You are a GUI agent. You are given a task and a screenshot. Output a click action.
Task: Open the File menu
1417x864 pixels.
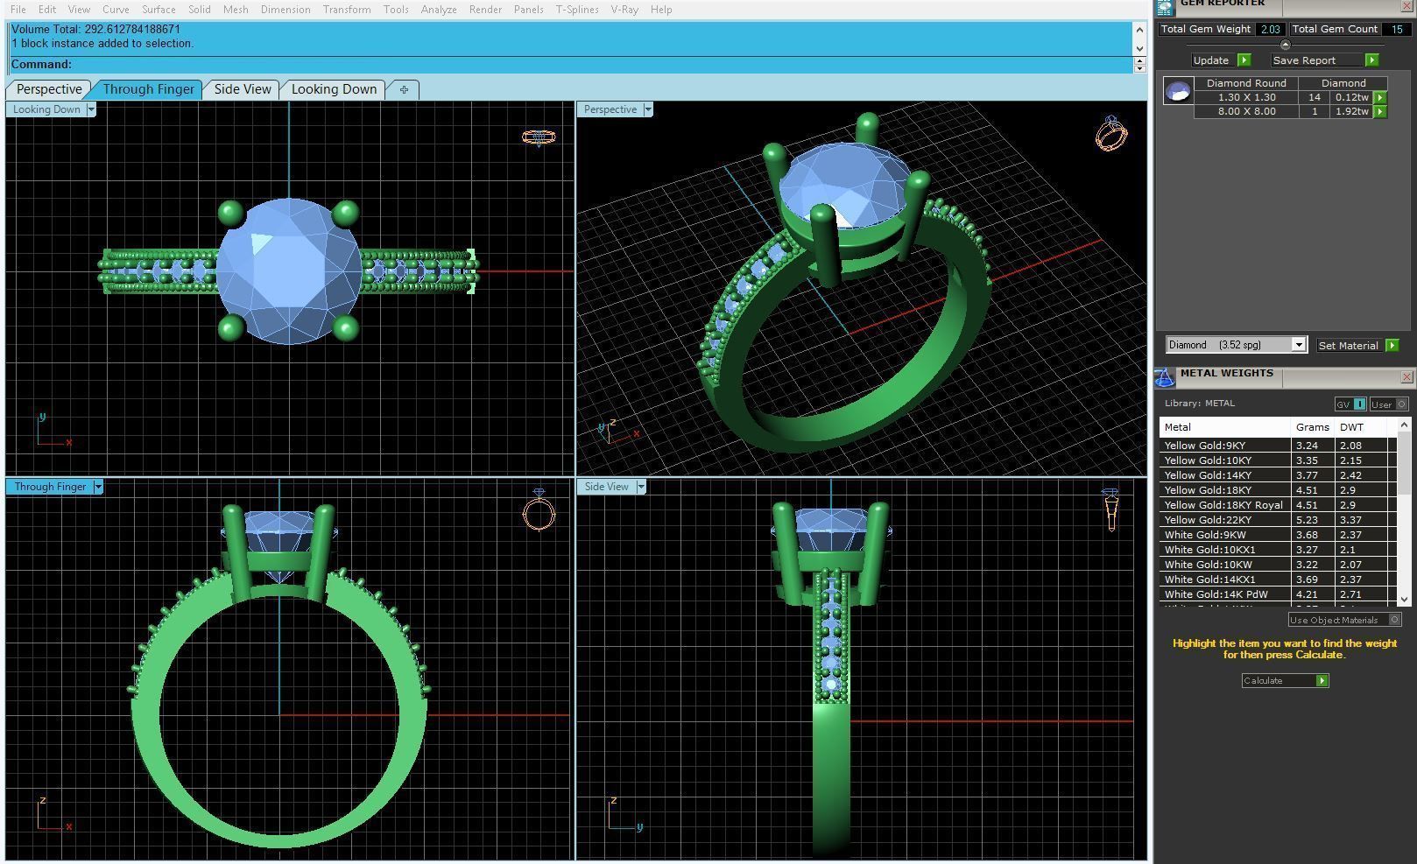pyautogui.click(x=18, y=10)
